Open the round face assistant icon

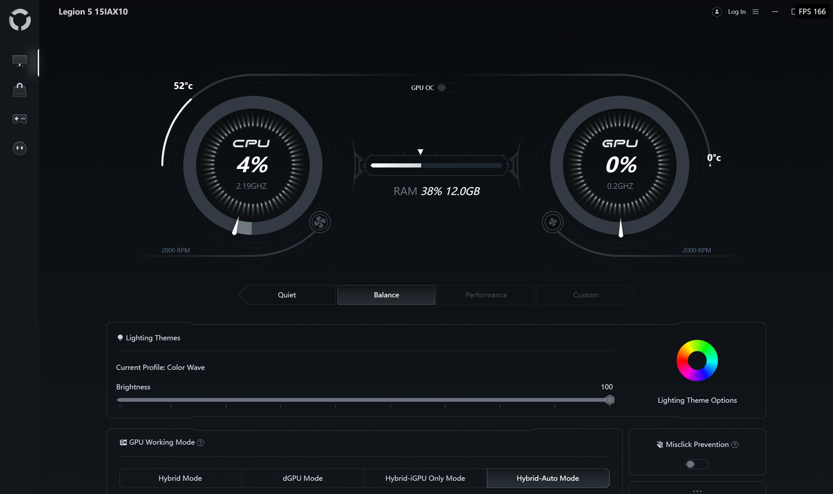(20, 148)
